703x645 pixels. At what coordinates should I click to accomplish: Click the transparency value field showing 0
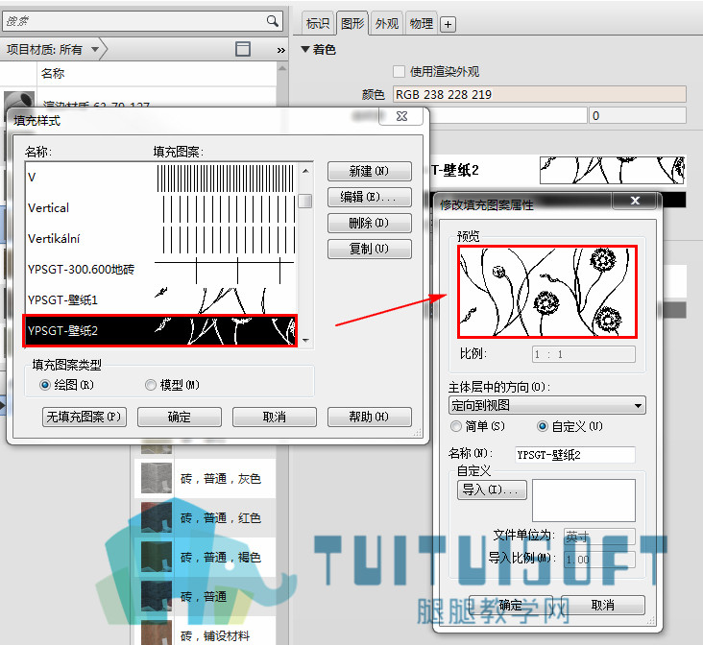tap(638, 115)
